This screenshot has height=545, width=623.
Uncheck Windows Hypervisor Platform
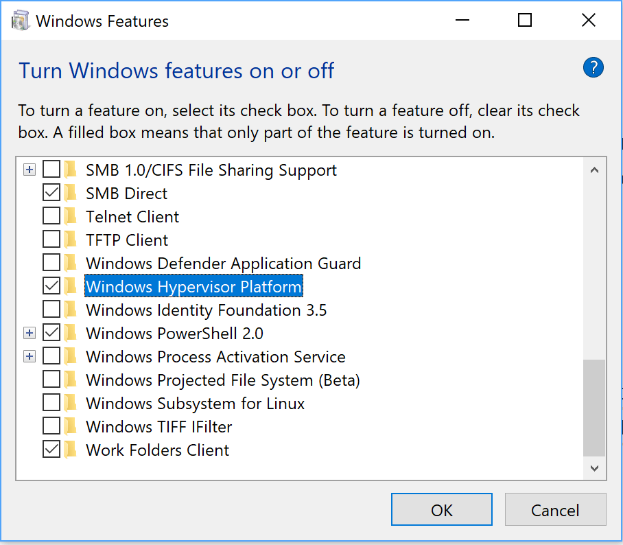51,286
